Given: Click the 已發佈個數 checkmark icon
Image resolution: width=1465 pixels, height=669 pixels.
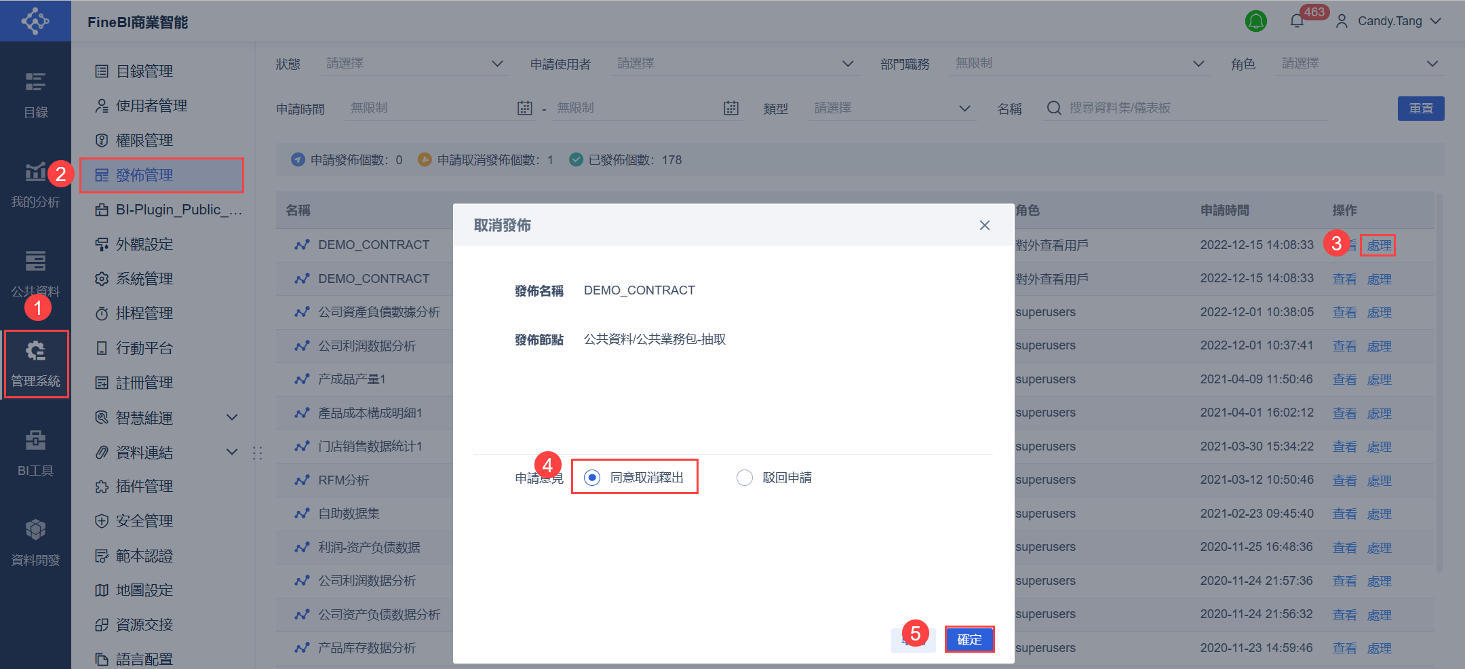Looking at the screenshot, I should (576, 159).
